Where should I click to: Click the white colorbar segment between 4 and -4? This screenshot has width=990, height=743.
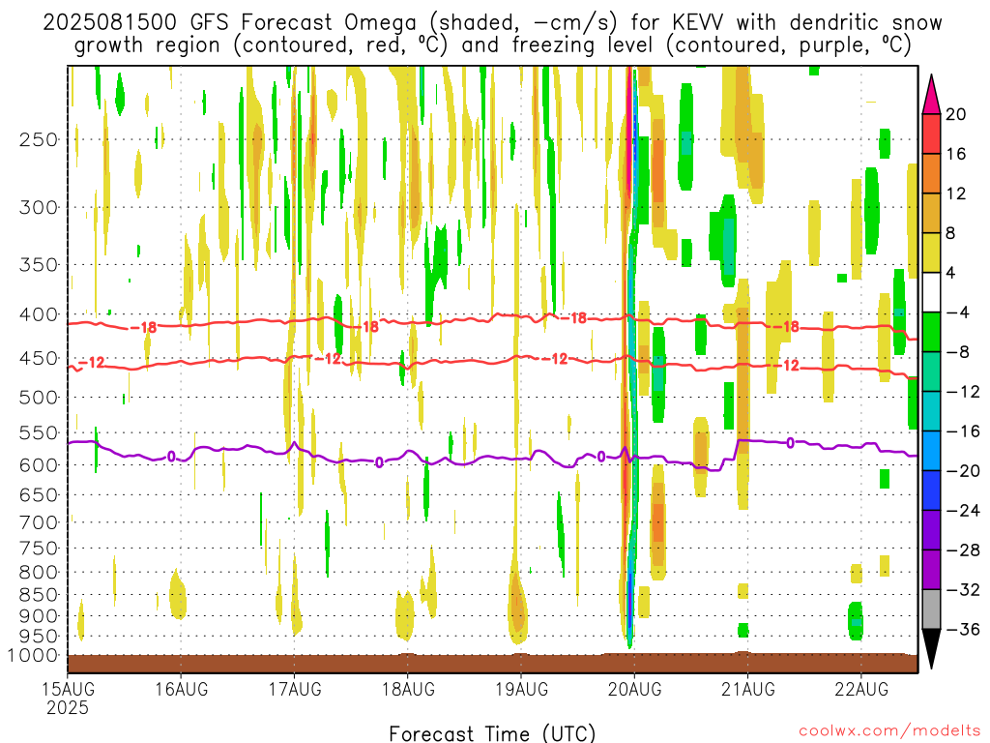coord(931,292)
